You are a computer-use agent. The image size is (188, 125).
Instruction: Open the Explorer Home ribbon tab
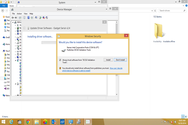(x=12, y=6)
